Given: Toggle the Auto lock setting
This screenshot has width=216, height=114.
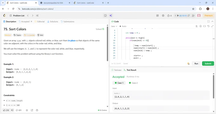Looking at the screenshot, I should tap(123, 26).
